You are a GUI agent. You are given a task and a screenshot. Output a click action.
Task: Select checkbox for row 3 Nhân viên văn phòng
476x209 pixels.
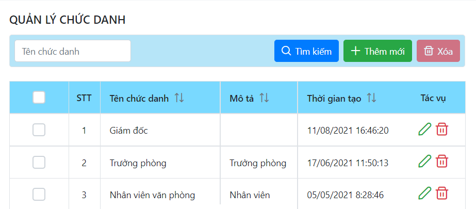coord(39,195)
